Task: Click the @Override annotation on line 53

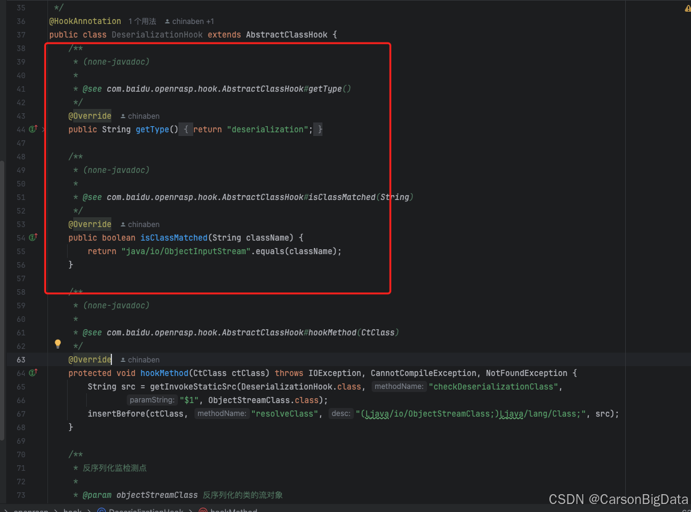Action: click(x=90, y=224)
